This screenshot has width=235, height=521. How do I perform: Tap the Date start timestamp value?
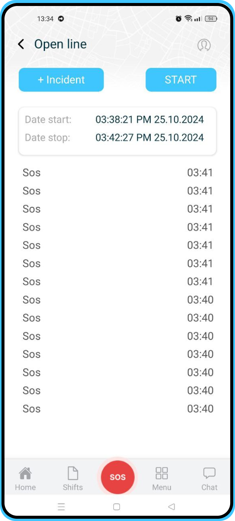[149, 120]
